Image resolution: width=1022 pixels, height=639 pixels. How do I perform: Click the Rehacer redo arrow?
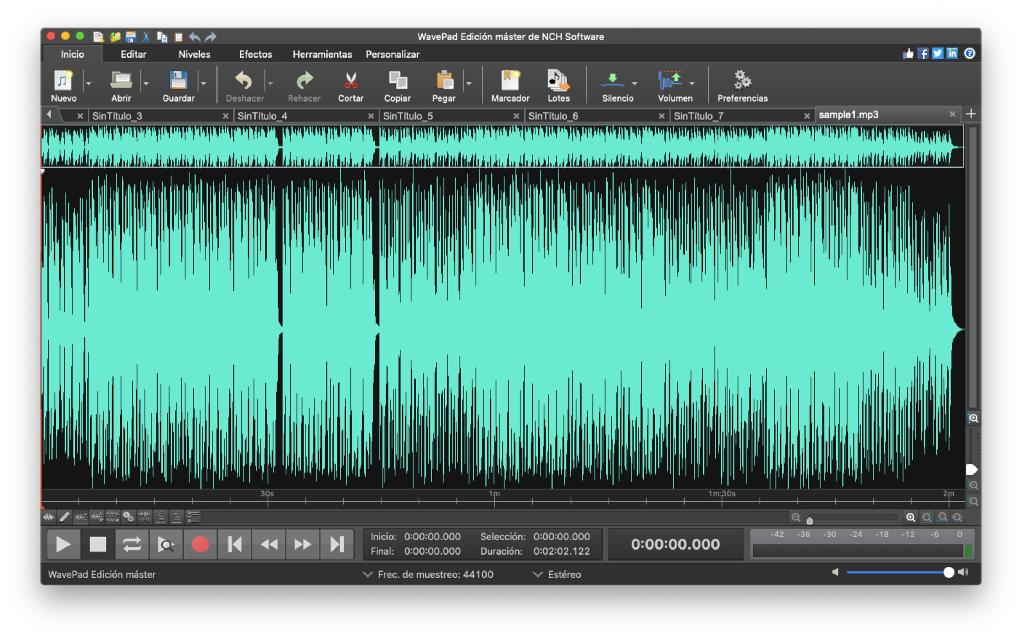(304, 80)
